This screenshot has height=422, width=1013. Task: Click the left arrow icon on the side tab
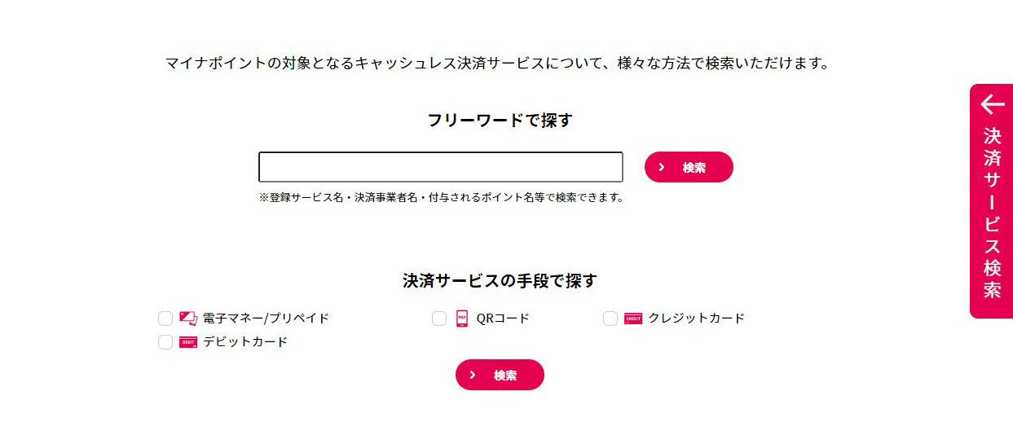[x=992, y=104]
